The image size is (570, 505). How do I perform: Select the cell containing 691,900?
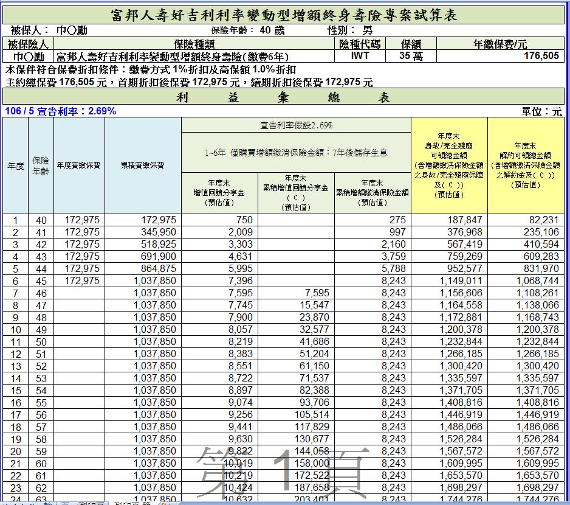click(143, 256)
